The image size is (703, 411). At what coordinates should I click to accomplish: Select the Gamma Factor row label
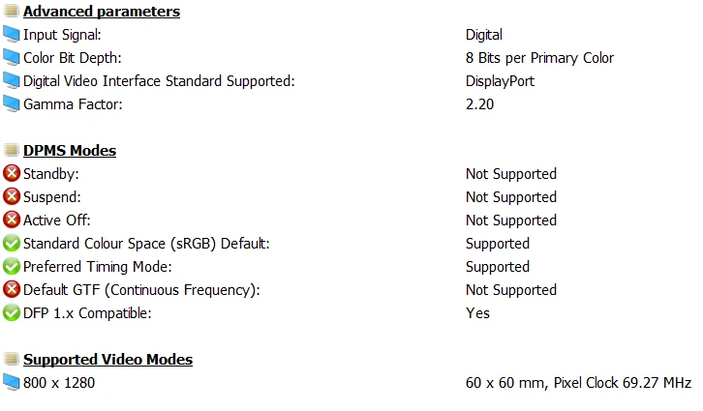(x=73, y=104)
